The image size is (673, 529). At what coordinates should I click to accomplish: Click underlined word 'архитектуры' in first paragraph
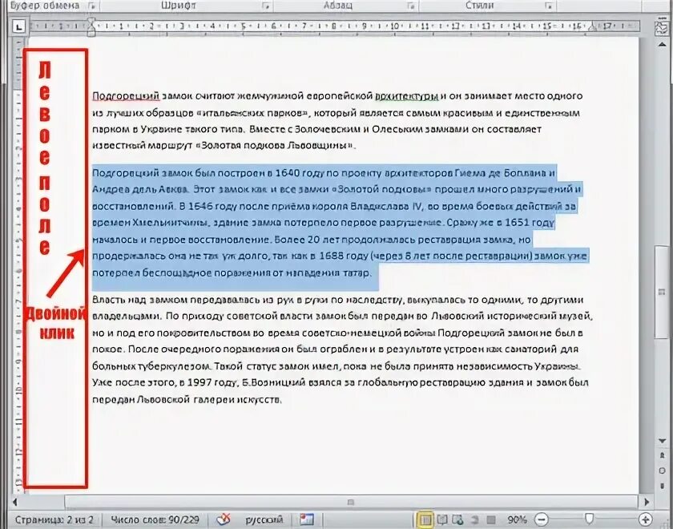click(407, 96)
